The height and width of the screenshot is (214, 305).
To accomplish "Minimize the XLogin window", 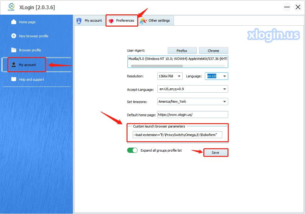I will (x=287, y=7).
